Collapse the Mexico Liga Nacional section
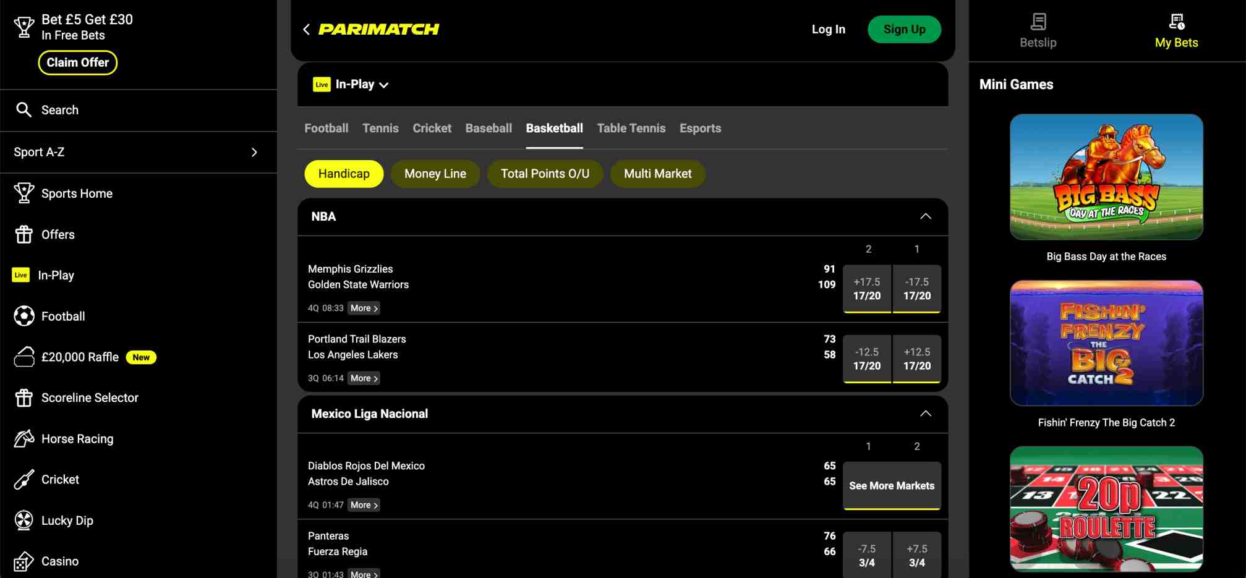 coord(926,414)
